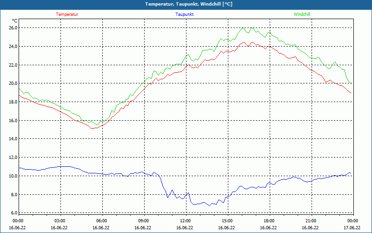Click the 15:00 time axis label

227,221
